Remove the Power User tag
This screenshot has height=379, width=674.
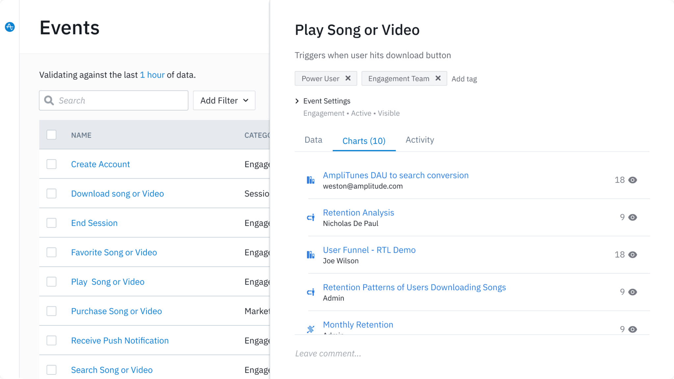pos(348,78)
